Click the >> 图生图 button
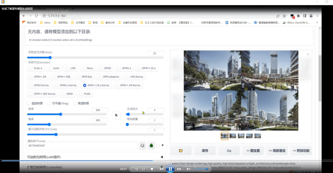Screen dimensions: 333x173 253,151
